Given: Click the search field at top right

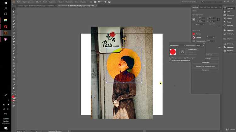Looking at the screenshot, I should point(211,2).
